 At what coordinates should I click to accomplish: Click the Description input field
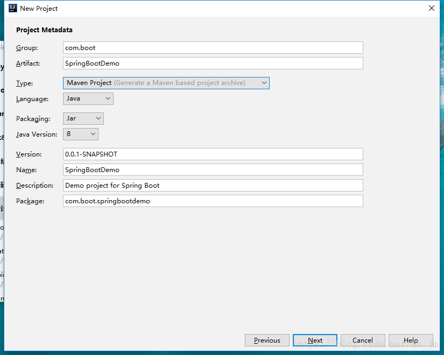tap(213, 185)
